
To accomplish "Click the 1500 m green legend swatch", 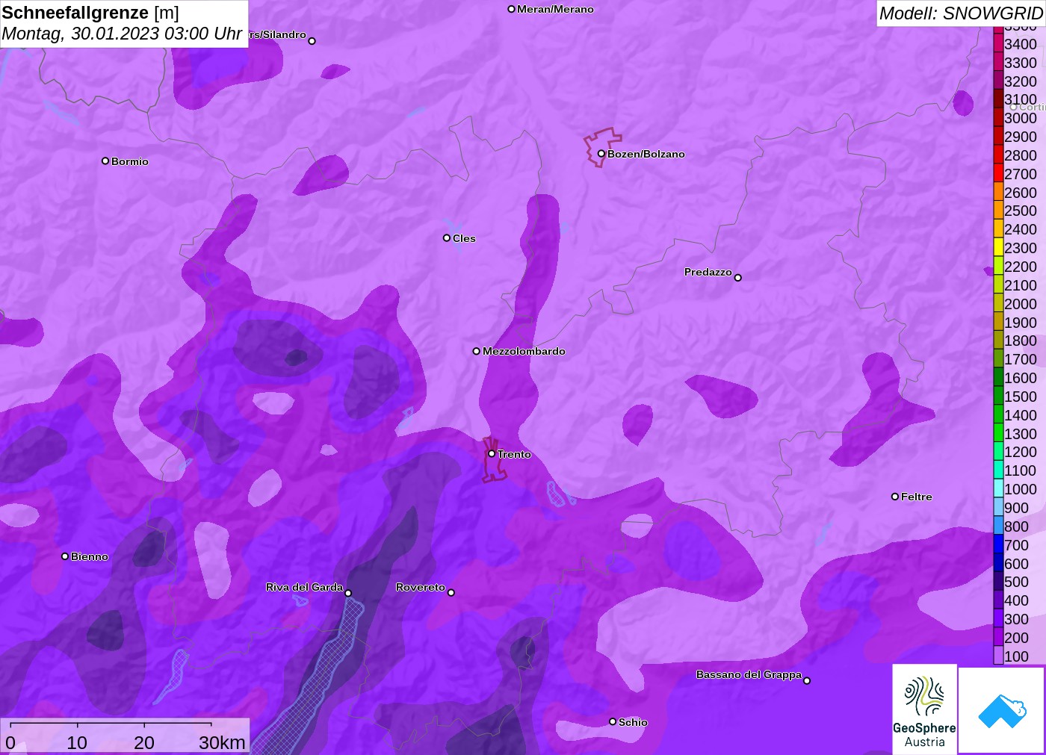I will (x=998, y=397).
